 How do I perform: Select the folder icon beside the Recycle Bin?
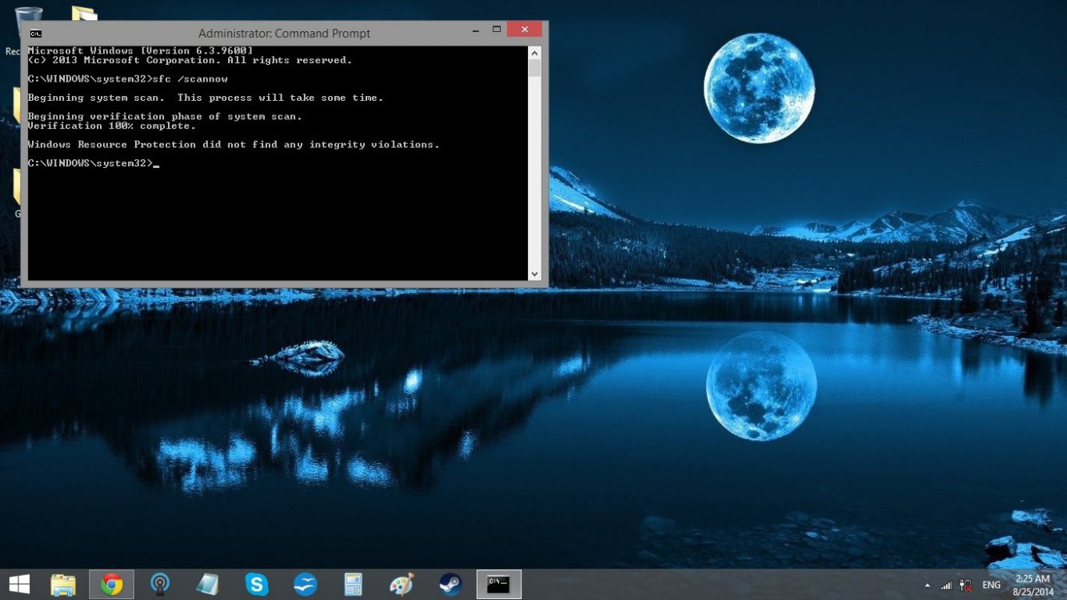tap(84, 14)
